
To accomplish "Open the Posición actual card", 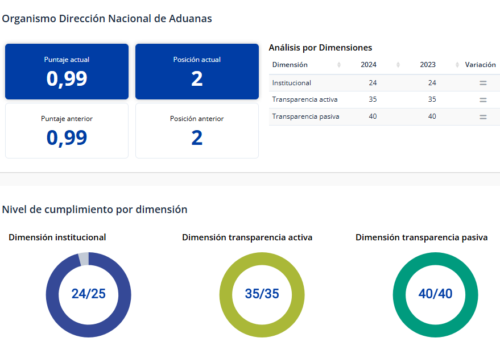I will pyautogui.click(x=197, y=72).
